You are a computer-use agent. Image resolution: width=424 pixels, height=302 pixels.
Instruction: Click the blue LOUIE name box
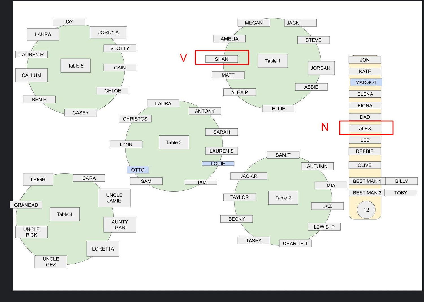pos(218,164)
